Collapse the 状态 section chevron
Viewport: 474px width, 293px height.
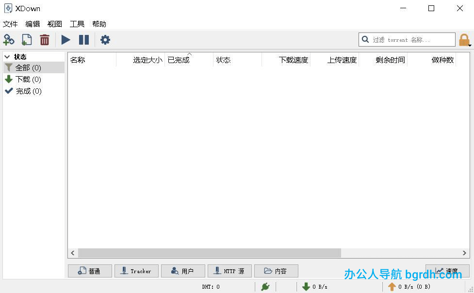point(7,57)
